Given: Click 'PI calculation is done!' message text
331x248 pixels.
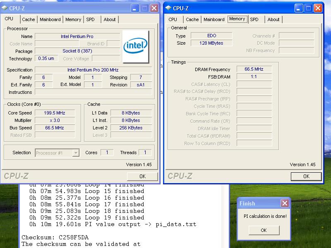Looking at the screenshot, I should point(265,216).
